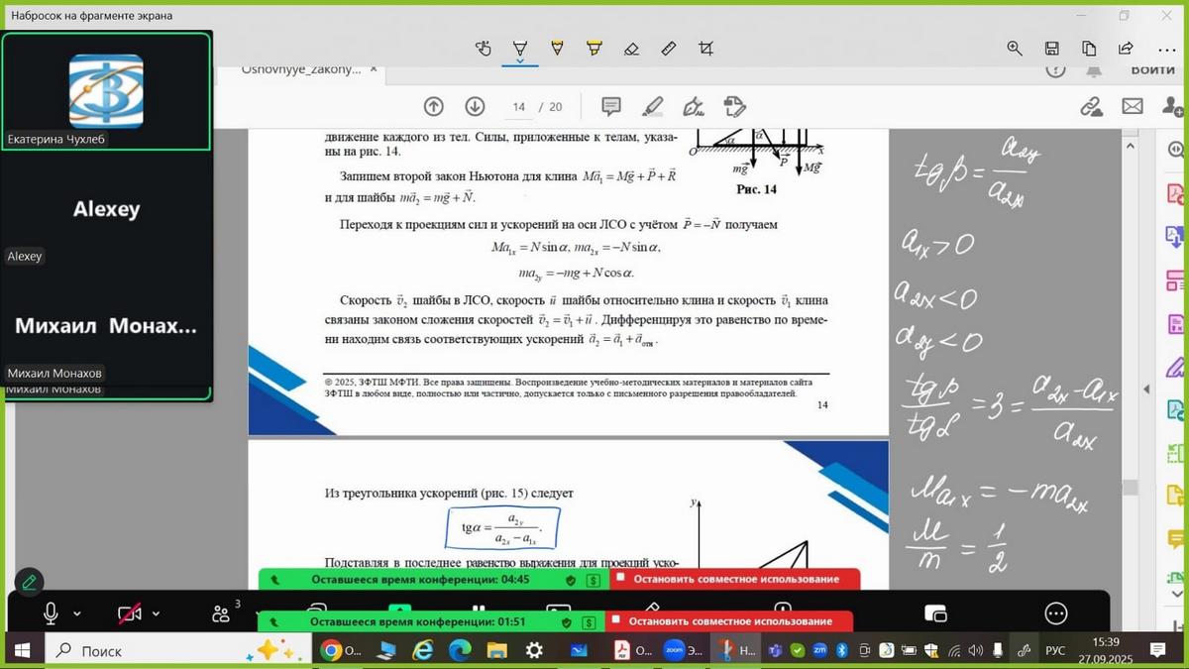Share the snip using share icon
This screenshot has height=669, width=1189.
pos(1126,48)
